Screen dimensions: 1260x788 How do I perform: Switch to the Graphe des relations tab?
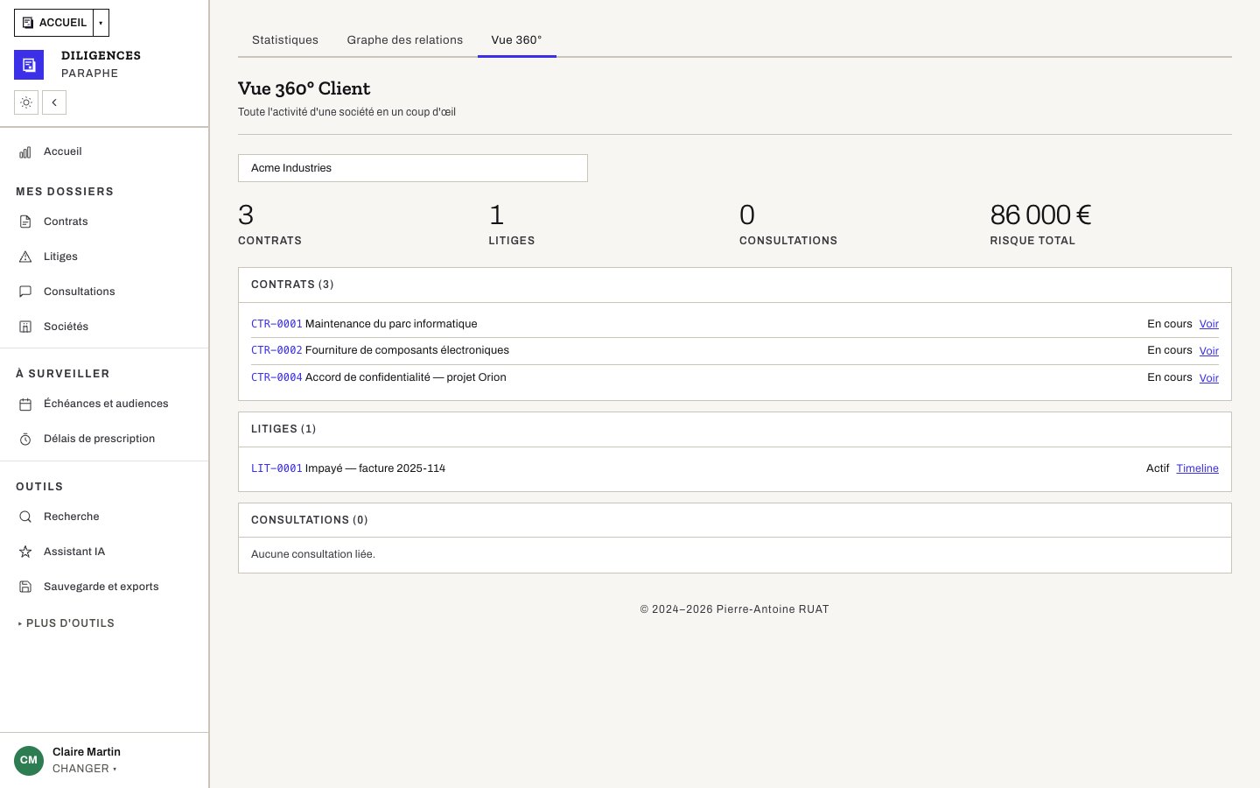coord(405,40)
